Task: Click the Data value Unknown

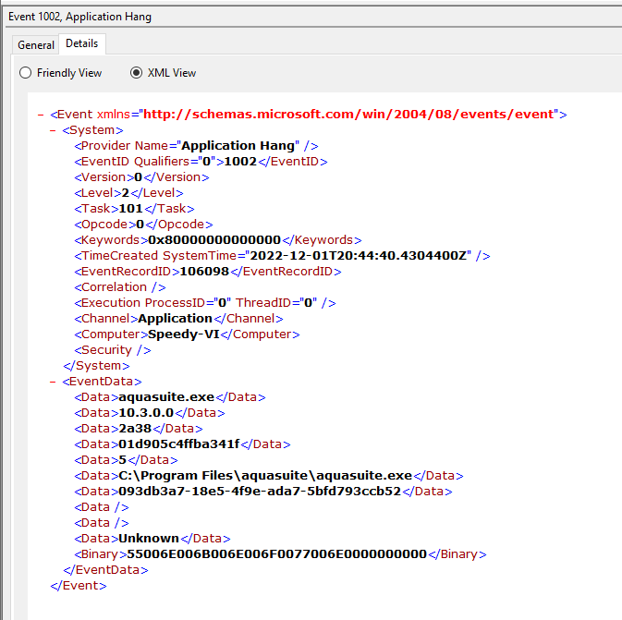Action: pyautogui.click(x=149, y=539)
